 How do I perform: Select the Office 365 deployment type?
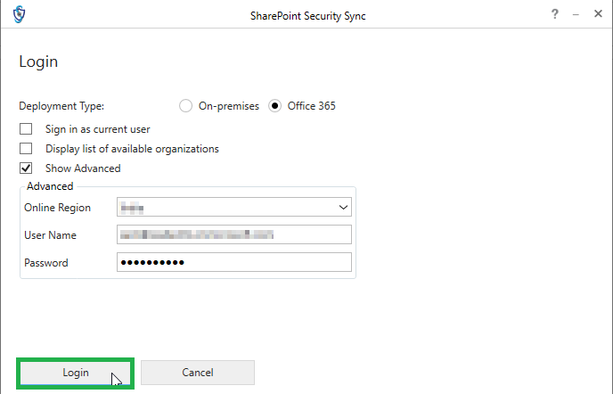[274, 106]
